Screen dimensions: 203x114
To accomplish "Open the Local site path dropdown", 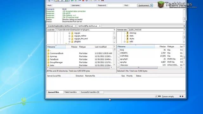I will (x=114, y=30).
